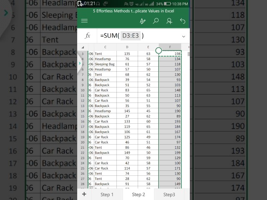Screen dimensions: 267x200
Task: Select column E header
Action: 148,47
